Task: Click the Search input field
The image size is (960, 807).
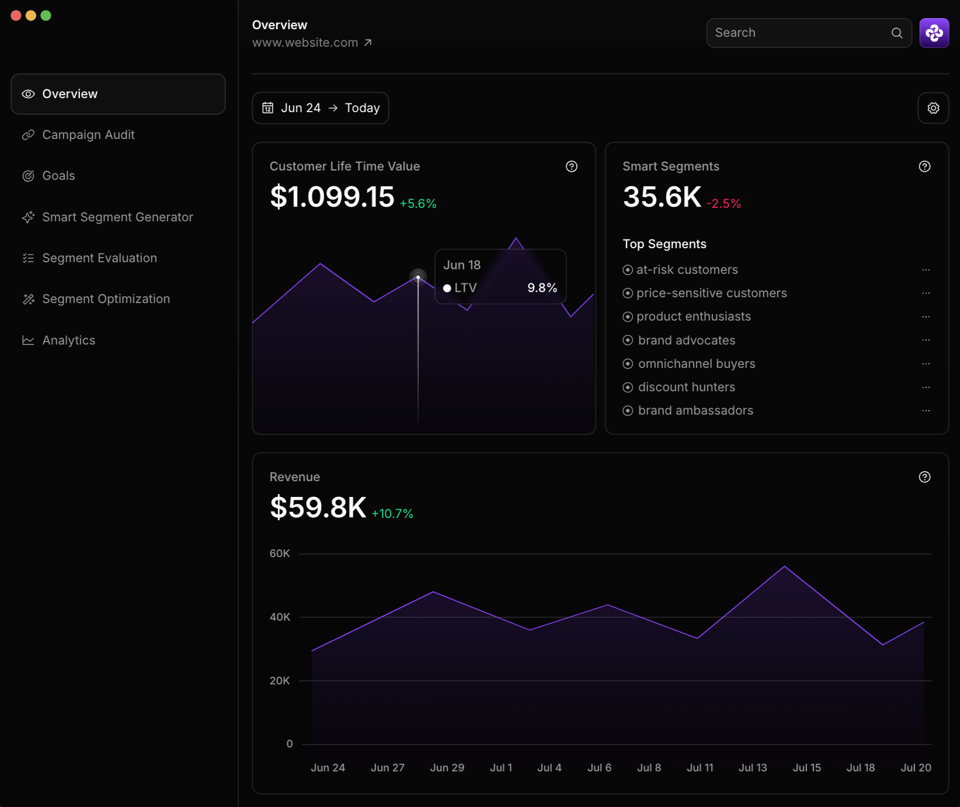Action: coord(809,33)
